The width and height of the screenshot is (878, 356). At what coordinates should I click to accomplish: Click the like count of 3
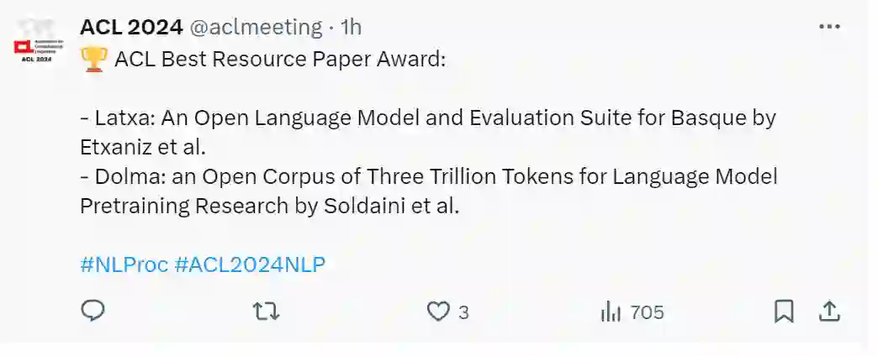(463, 312)
